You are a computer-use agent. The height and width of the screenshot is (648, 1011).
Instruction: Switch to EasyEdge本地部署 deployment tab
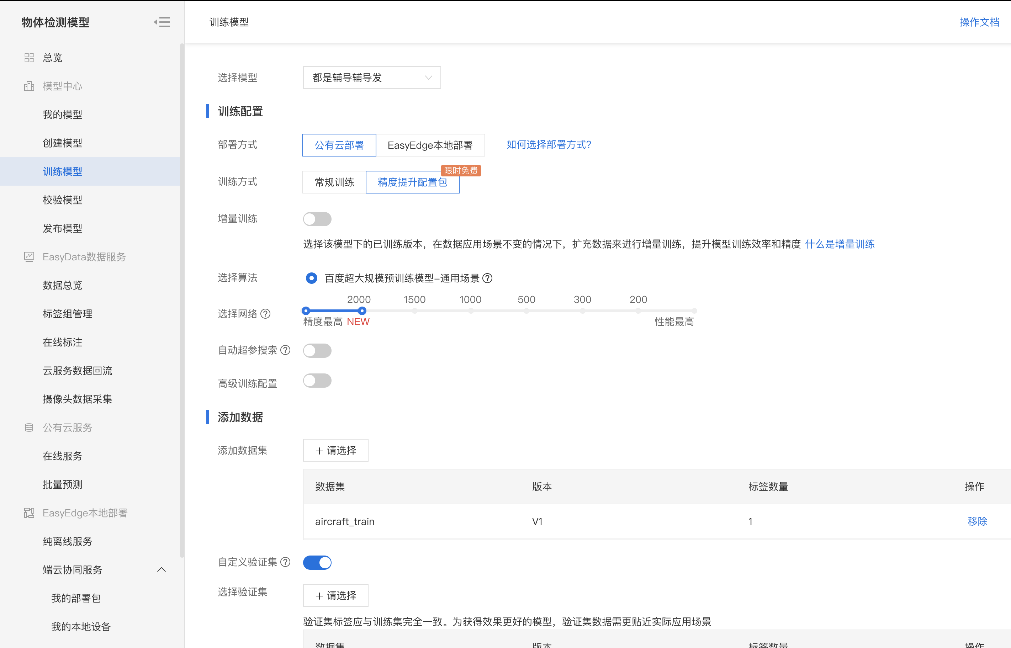430,145
